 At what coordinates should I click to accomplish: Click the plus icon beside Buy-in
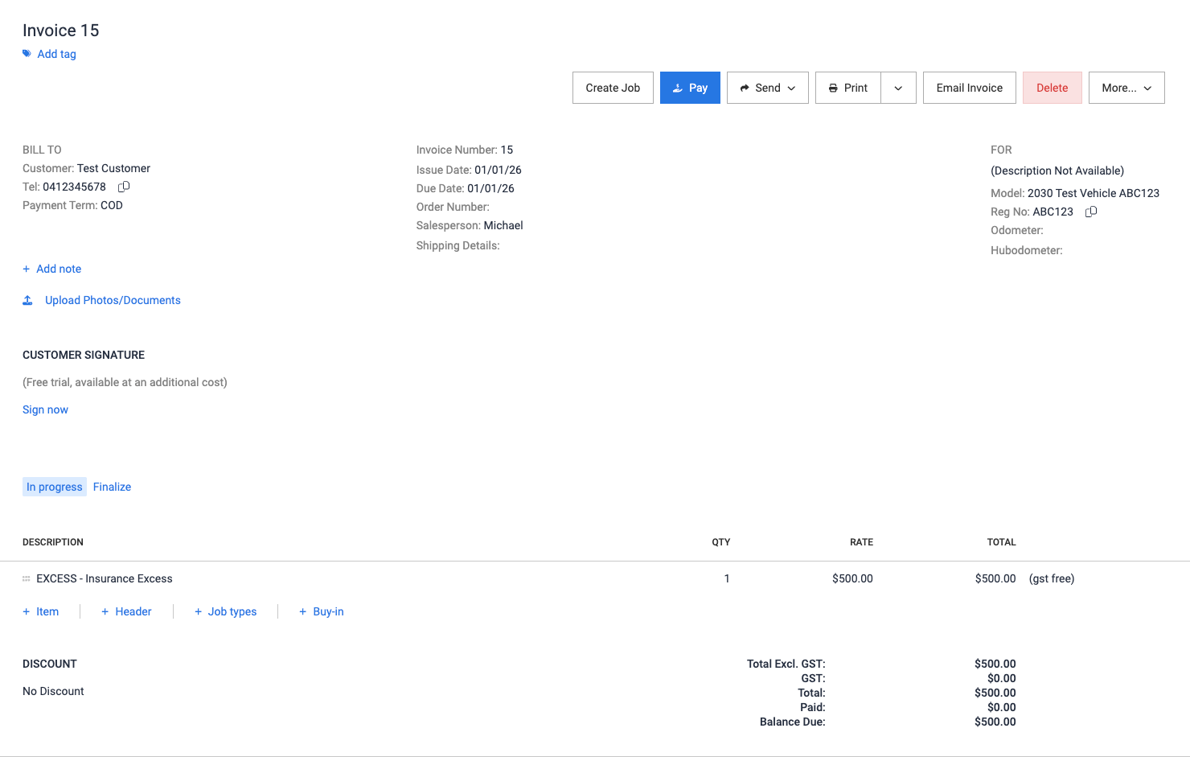pos(303,611)
